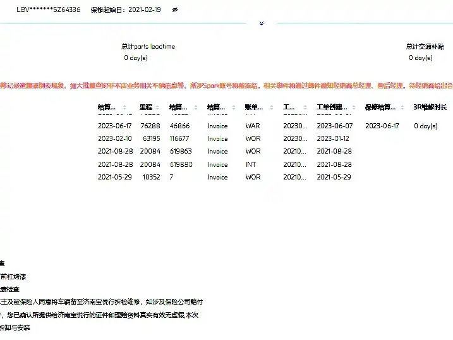This screenshot has width=453, height=340.
Task: Click the 总计parts leadtime label
Action: [x=148, y=47]
